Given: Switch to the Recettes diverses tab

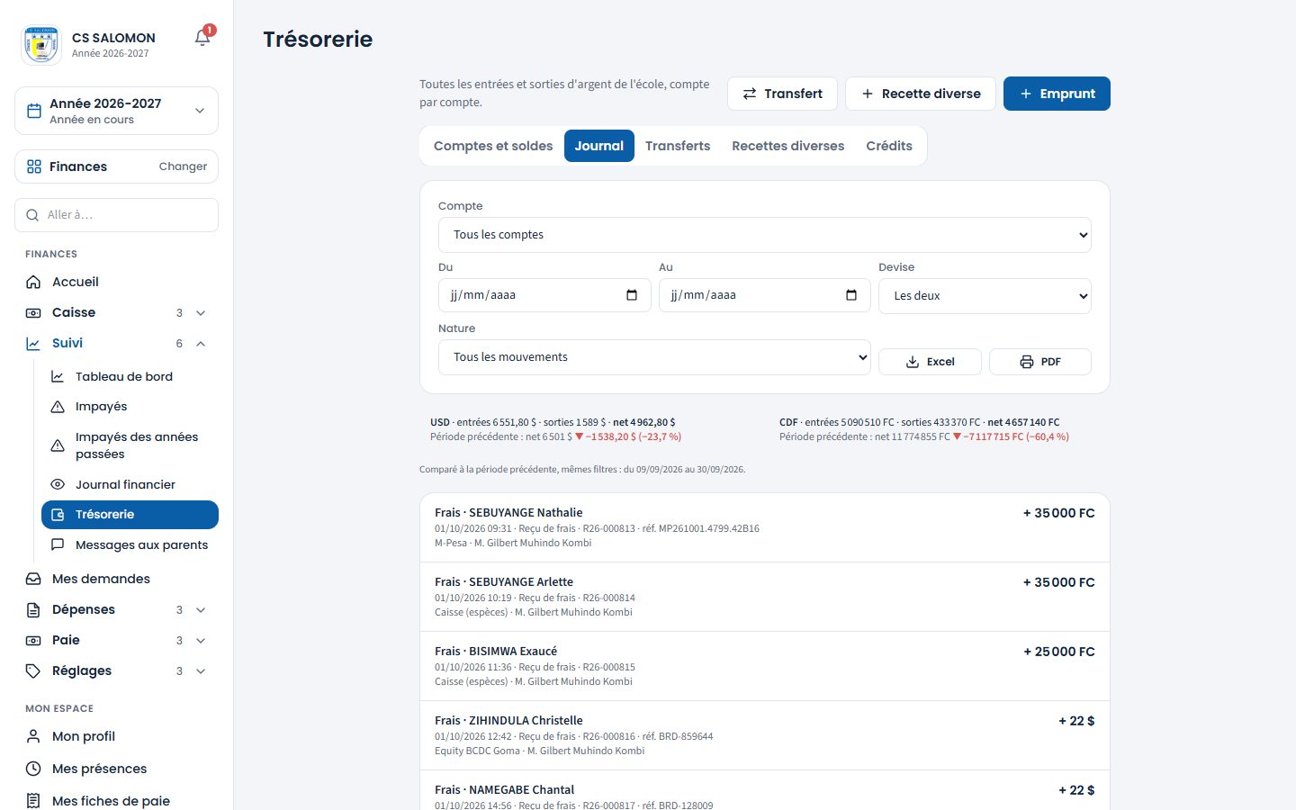Looking at the screenshot, I should pyautogui.click(x=788, y=146).
